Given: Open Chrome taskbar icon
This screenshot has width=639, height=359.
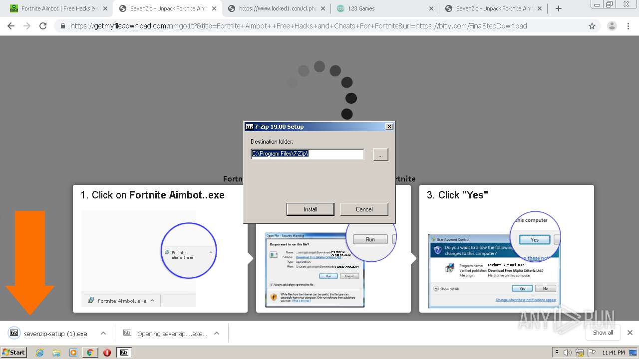Looking at the screenshot, I should (90, 353).
